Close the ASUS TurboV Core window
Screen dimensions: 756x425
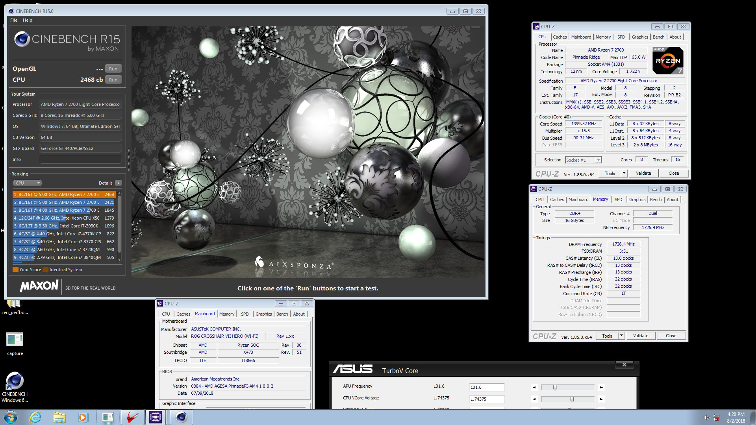(624, 365)
